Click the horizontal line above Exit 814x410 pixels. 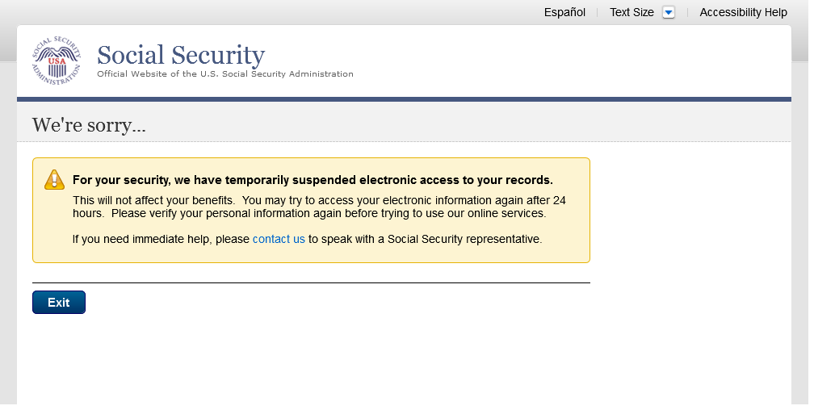click(x=311, y=283)
